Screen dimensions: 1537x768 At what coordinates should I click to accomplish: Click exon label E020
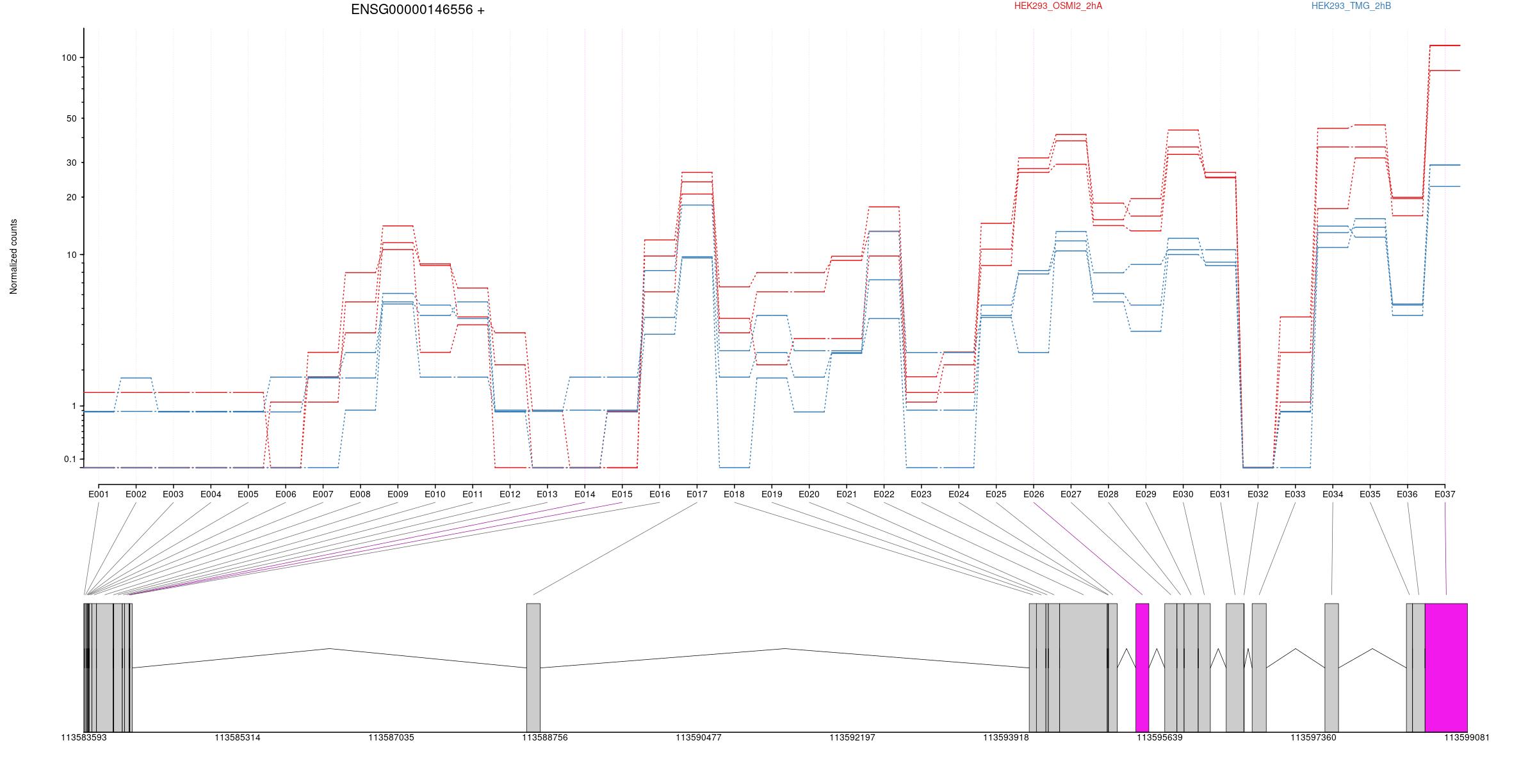(809, 494)
